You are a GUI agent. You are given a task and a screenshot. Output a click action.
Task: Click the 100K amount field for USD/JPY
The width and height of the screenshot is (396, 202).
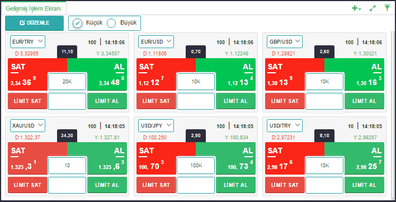pos(196,166)
